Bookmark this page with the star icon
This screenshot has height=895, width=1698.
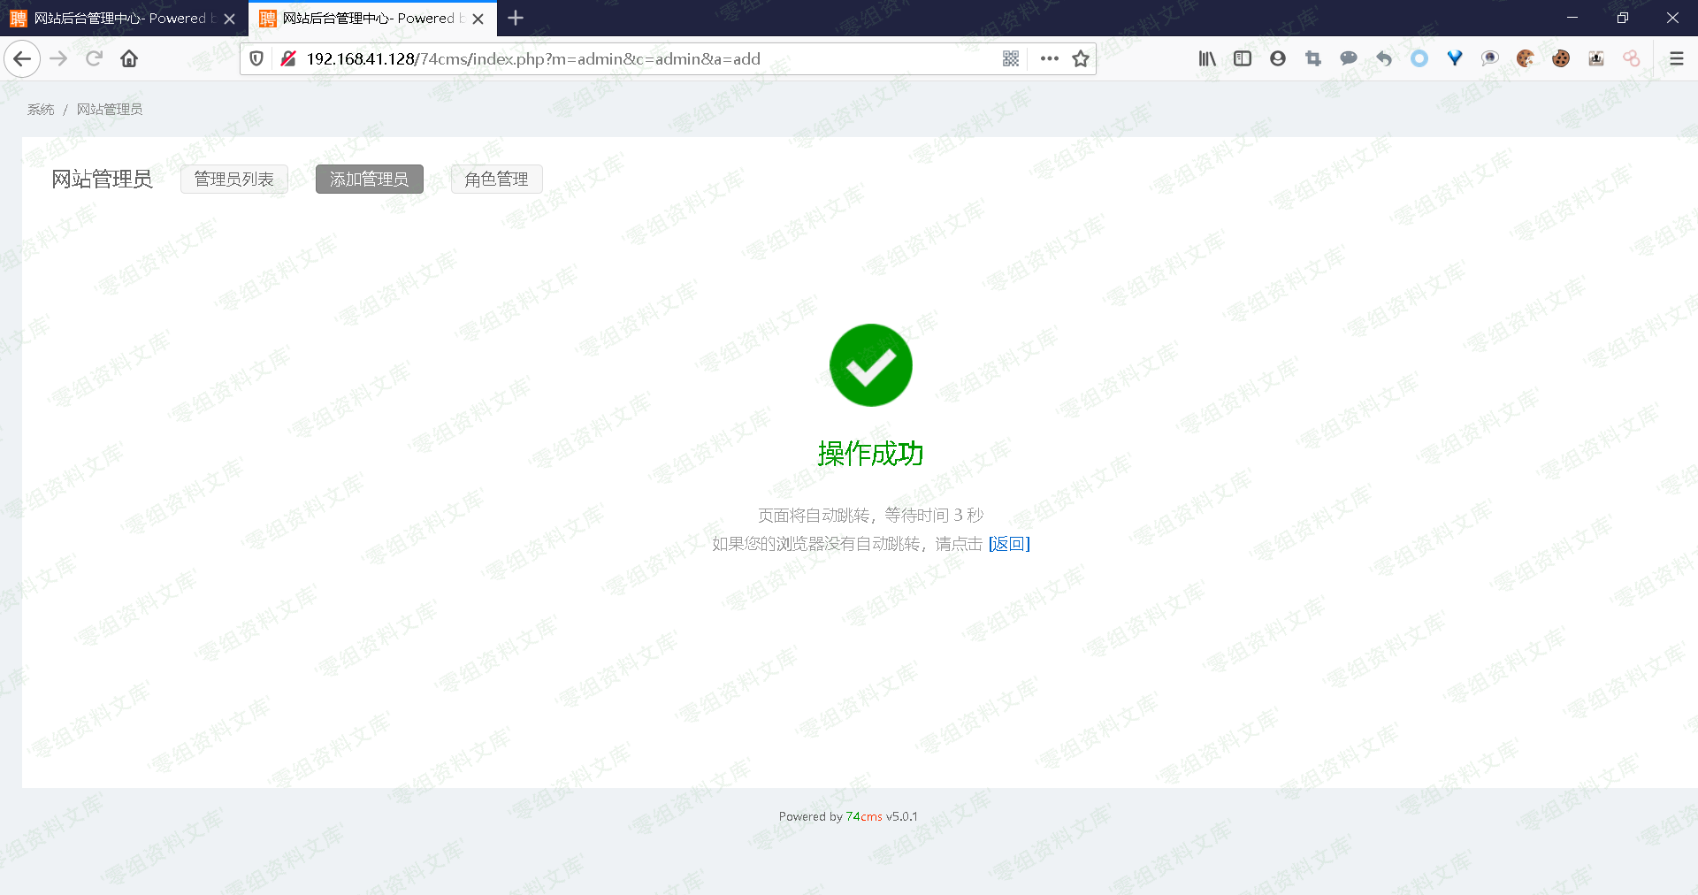[x=1080, y=59]
